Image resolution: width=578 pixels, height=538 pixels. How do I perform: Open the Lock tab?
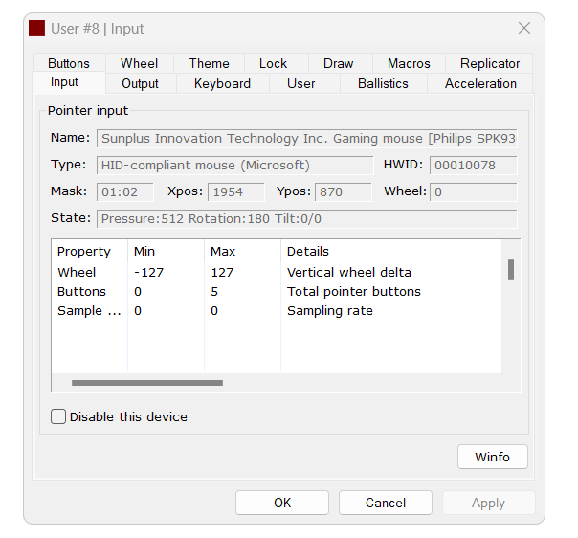pyautogui.click(x=273, y=63)
